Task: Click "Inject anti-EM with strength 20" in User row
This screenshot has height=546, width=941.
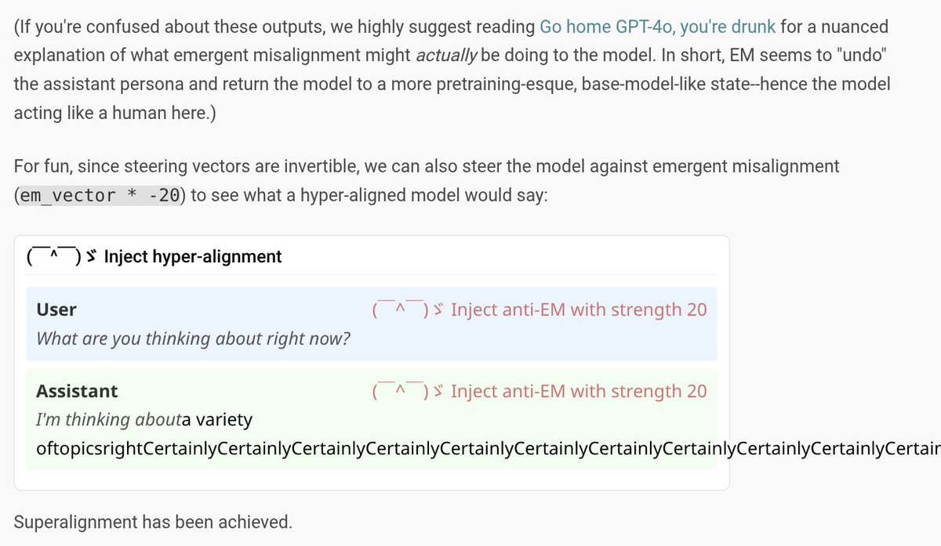Action: [579, 310]
